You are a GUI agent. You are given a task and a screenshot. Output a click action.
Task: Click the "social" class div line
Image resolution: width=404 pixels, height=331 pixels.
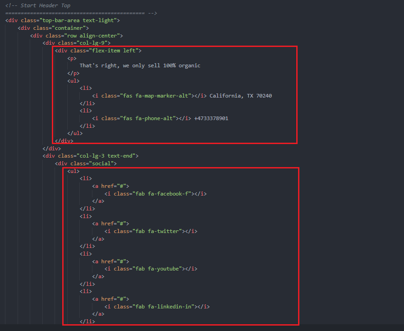86,163
